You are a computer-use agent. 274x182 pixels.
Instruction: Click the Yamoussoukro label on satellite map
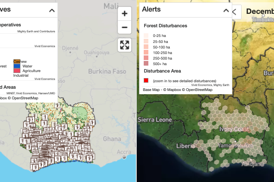[x=236, y=145]
